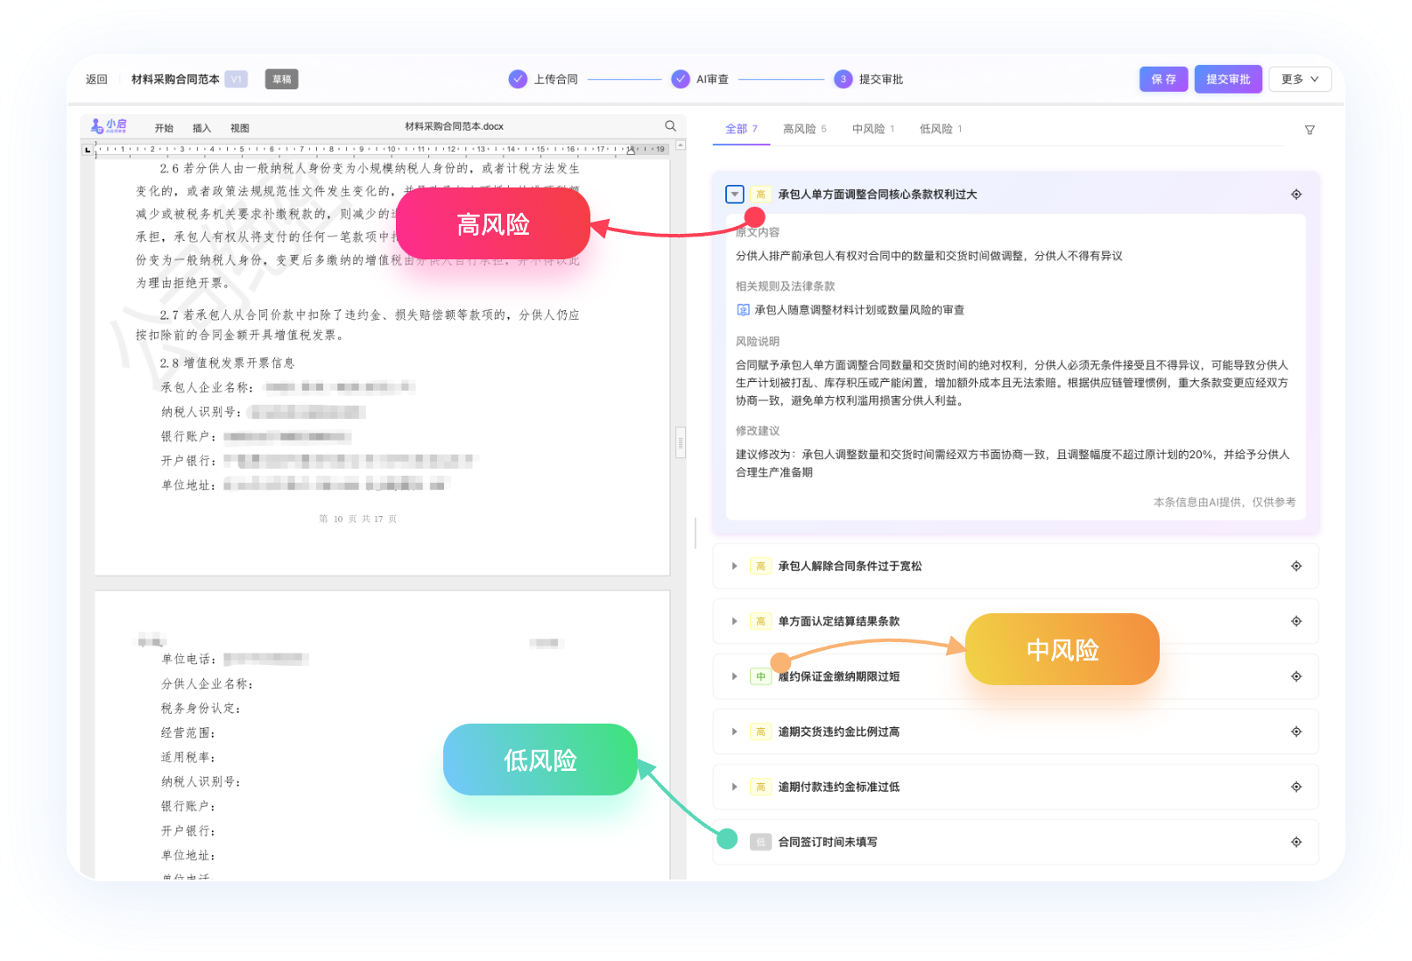Click the 高 badge of 承包人解除合同条件过于宽松

(x=760, y=567)
